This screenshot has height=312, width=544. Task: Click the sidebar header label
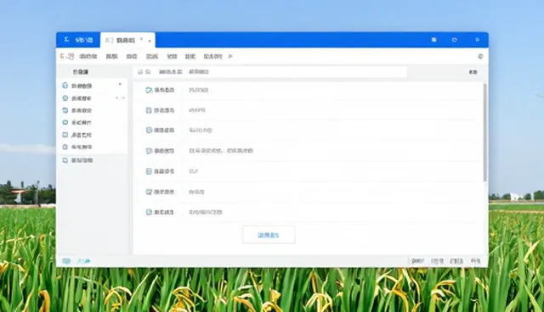81,72
